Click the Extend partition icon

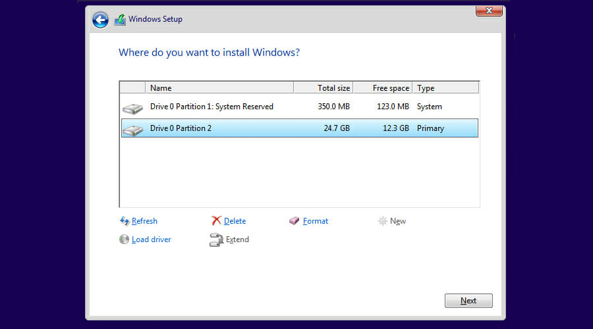(x=216, y=240)
